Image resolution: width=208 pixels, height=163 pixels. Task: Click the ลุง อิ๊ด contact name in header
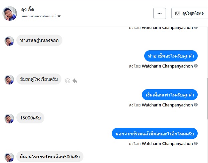27,9
